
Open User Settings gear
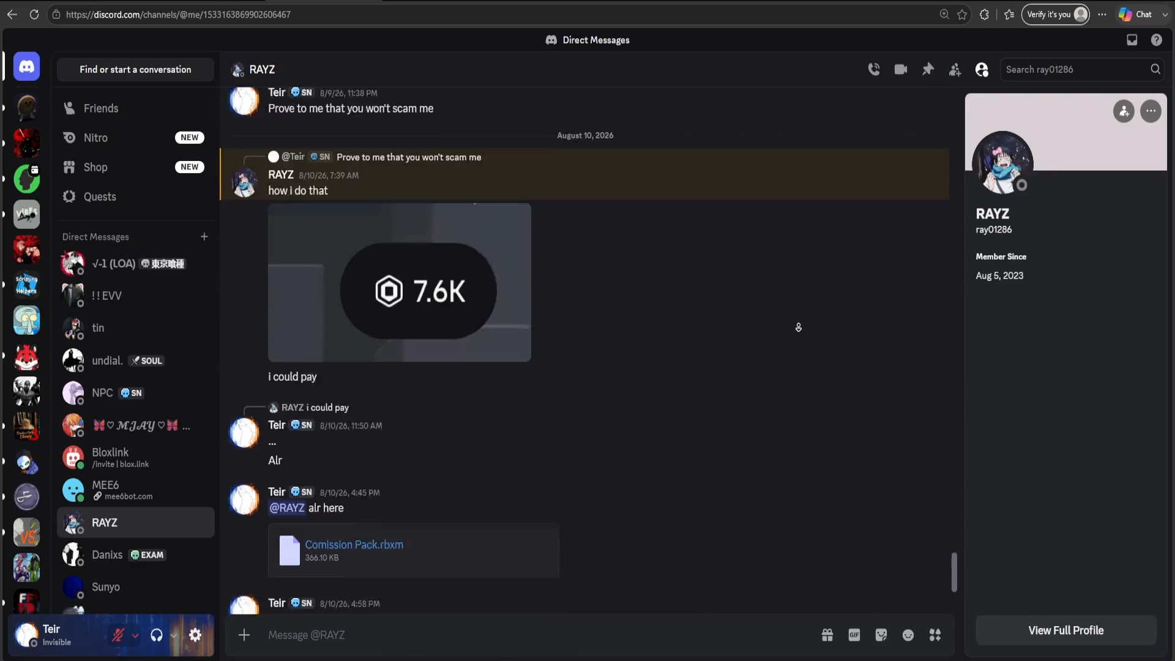pyautogui.click(x=195, y=635)
